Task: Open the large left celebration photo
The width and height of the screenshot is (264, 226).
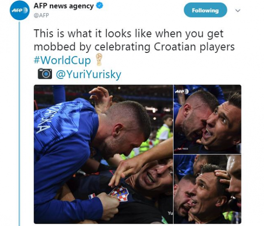Action: click(103, 154)
